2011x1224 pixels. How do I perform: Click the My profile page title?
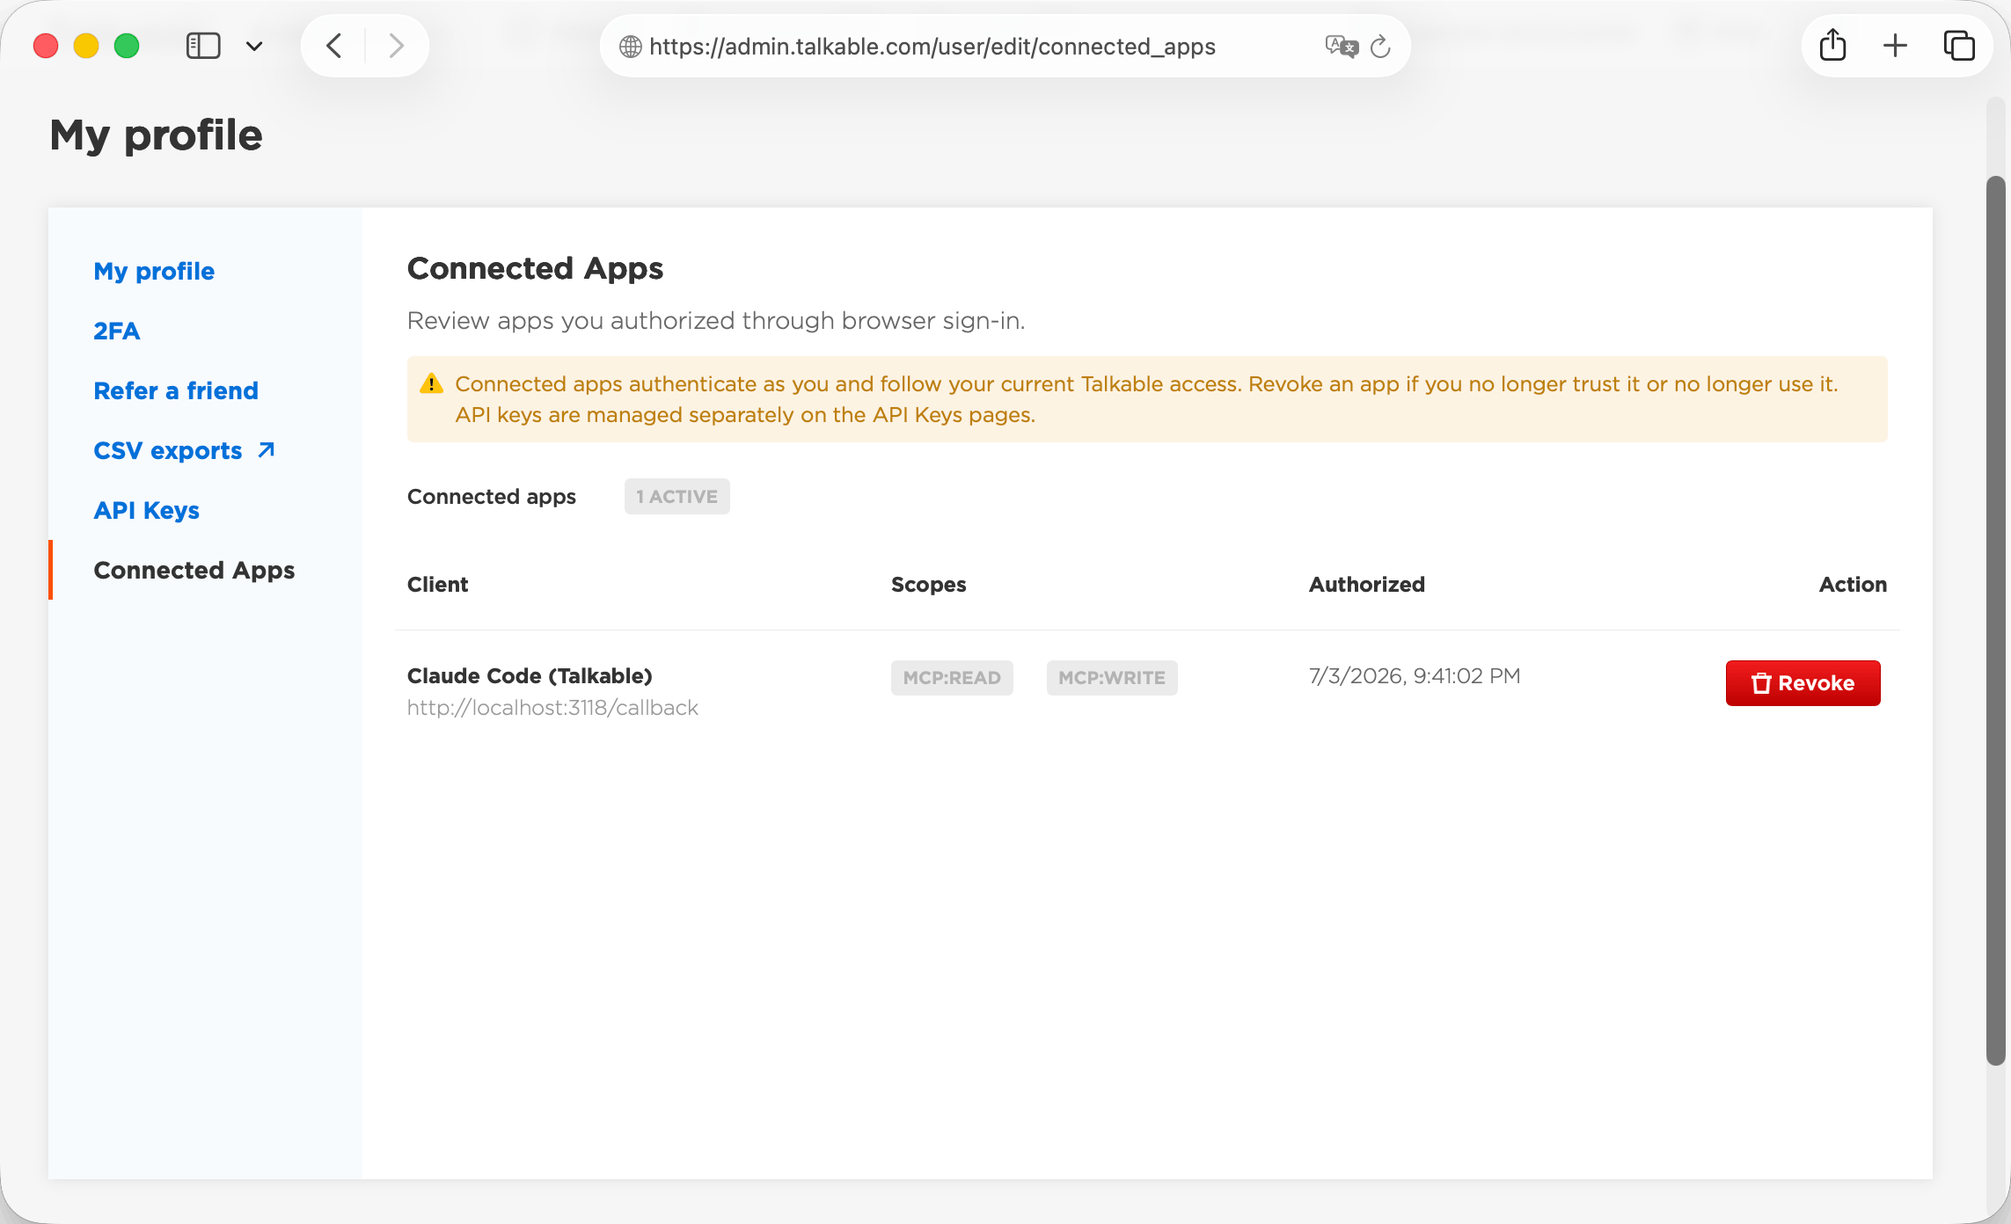click(x=156, y=135)
